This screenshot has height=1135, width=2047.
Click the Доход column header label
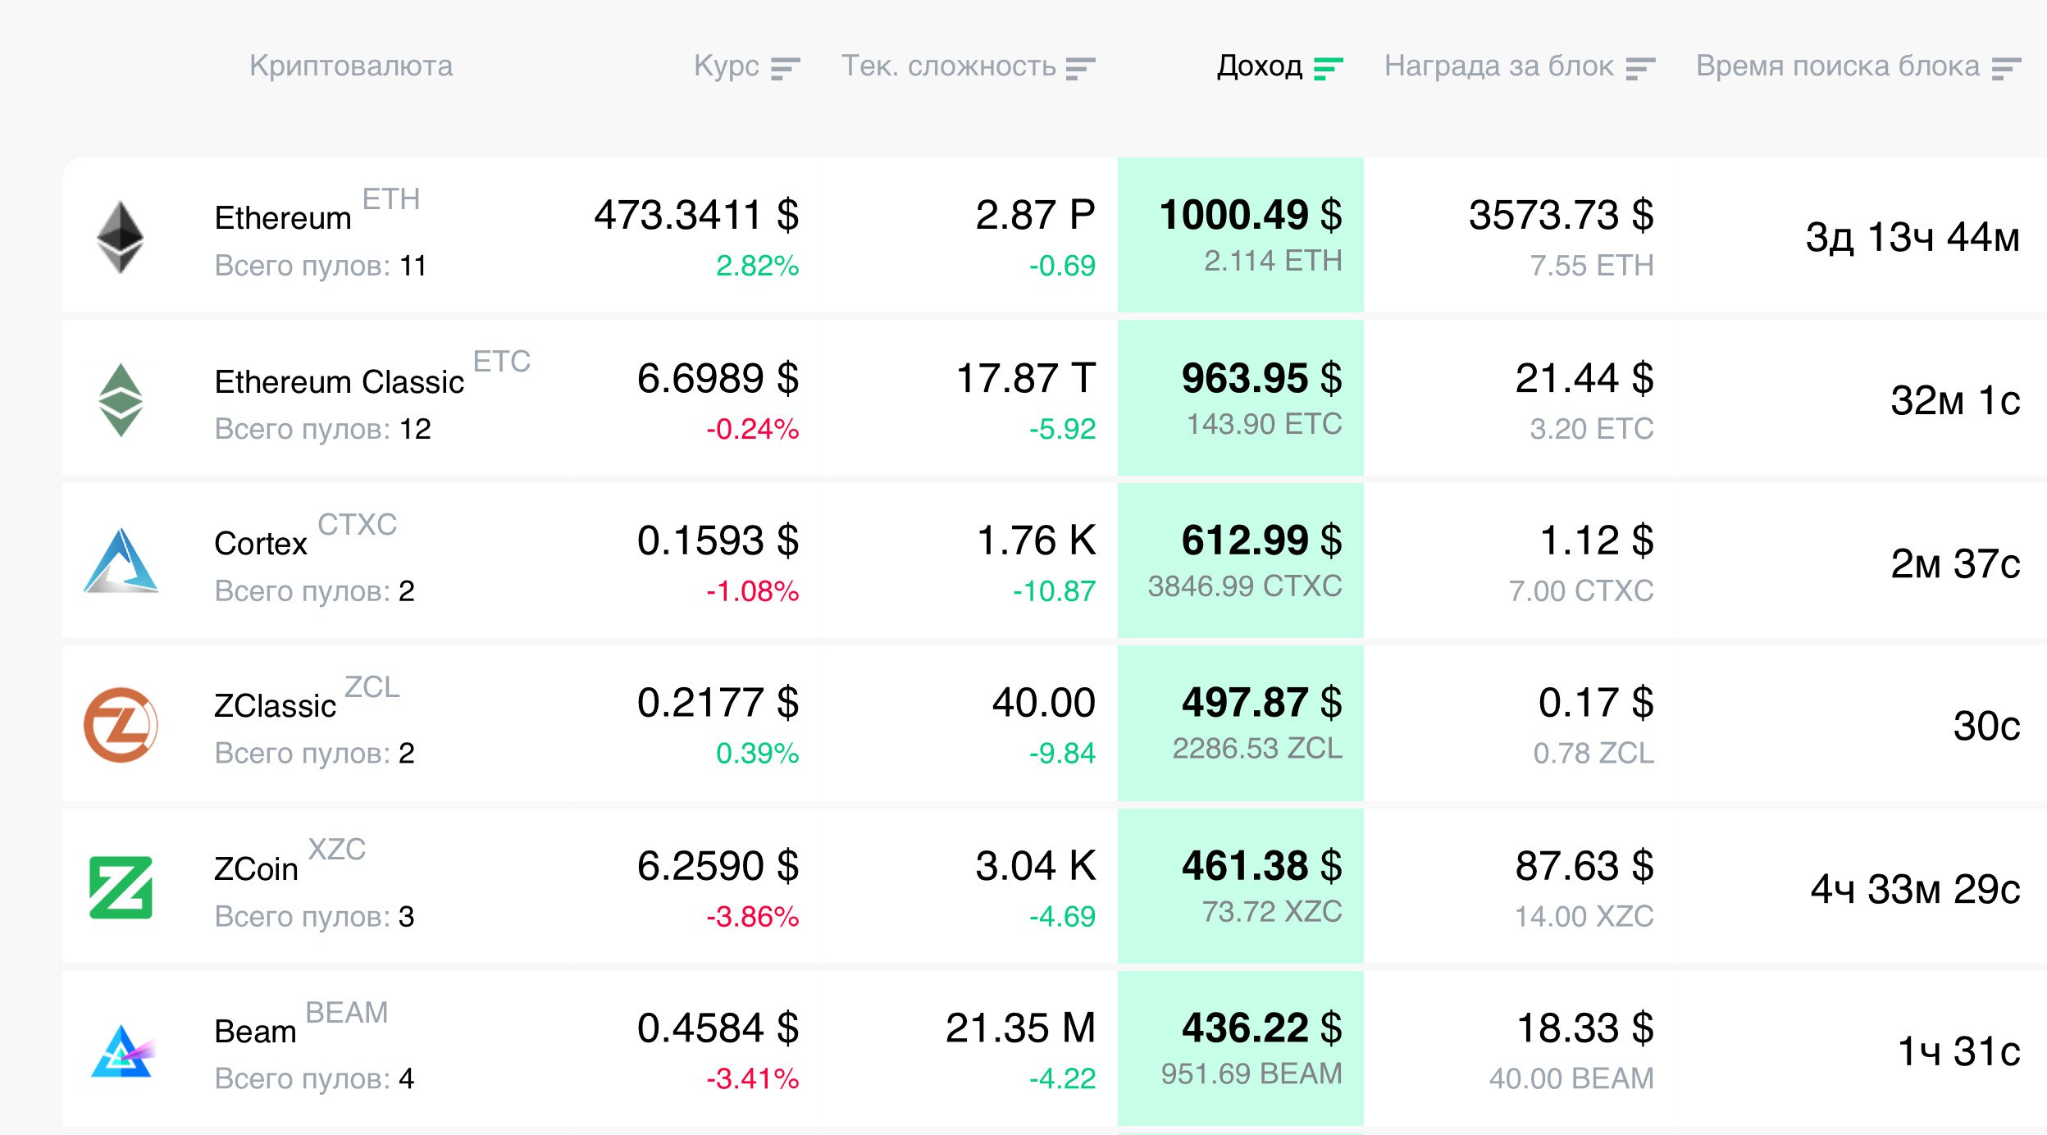click(1259, 66)
